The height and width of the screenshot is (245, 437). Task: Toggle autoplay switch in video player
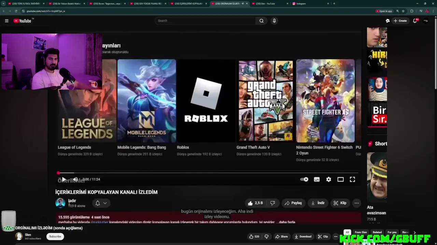(304, 179)
